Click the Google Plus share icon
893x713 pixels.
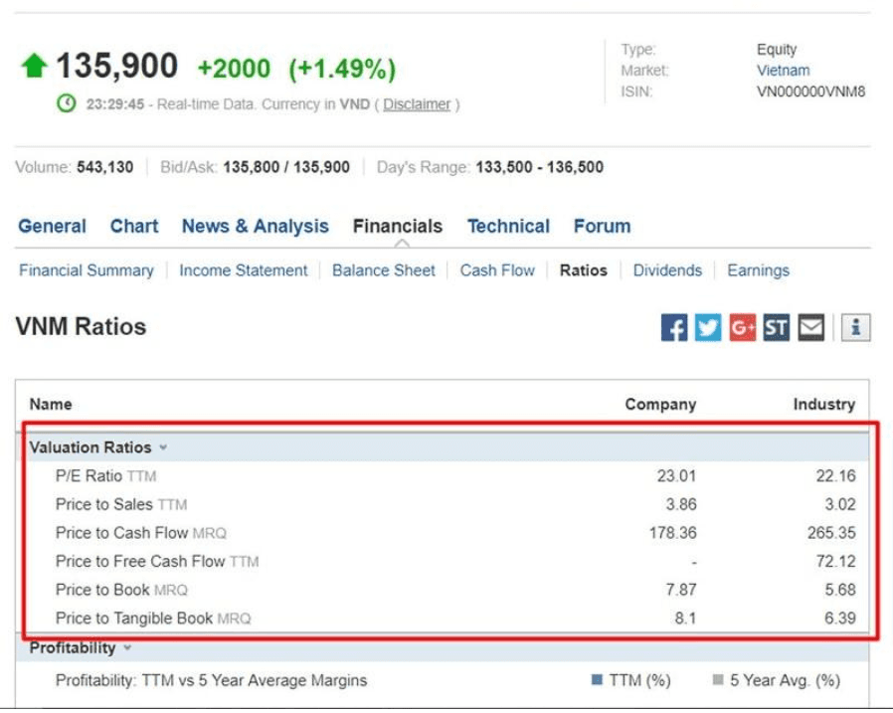742,327
